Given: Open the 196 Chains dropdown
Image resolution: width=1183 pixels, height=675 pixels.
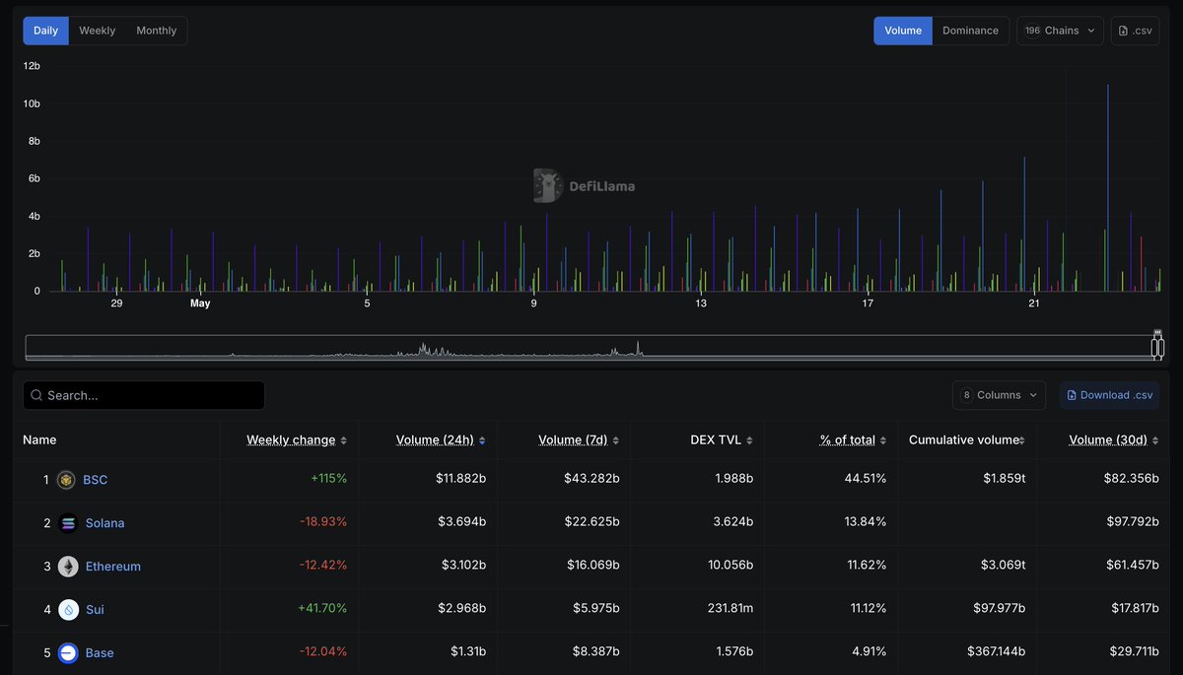Looking at the screenshot, I should 1060,31.
